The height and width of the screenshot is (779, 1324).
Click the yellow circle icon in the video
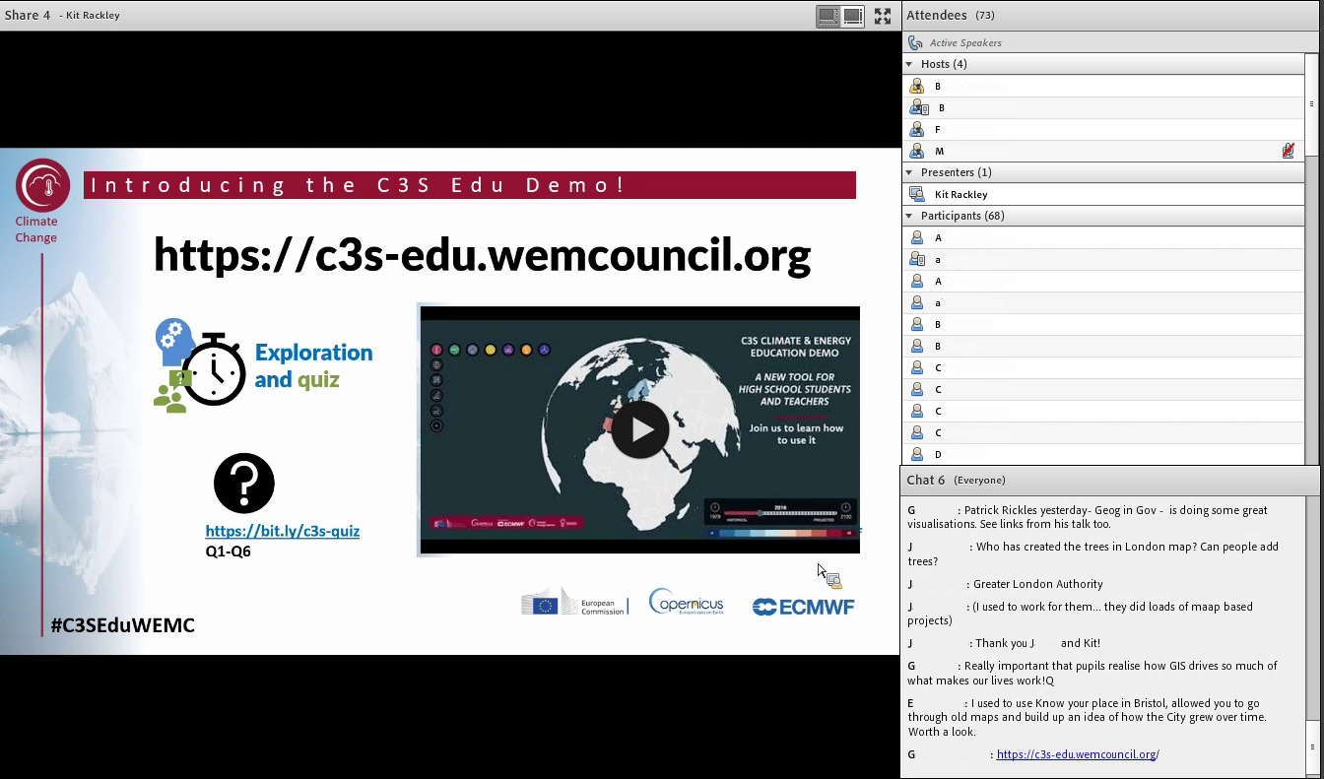coord(491,350)
